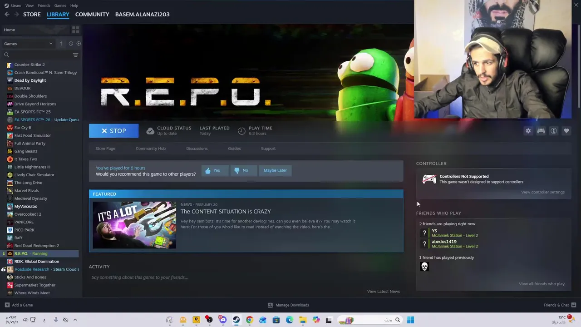Open the Support link
581x327 pixels.
268,149
